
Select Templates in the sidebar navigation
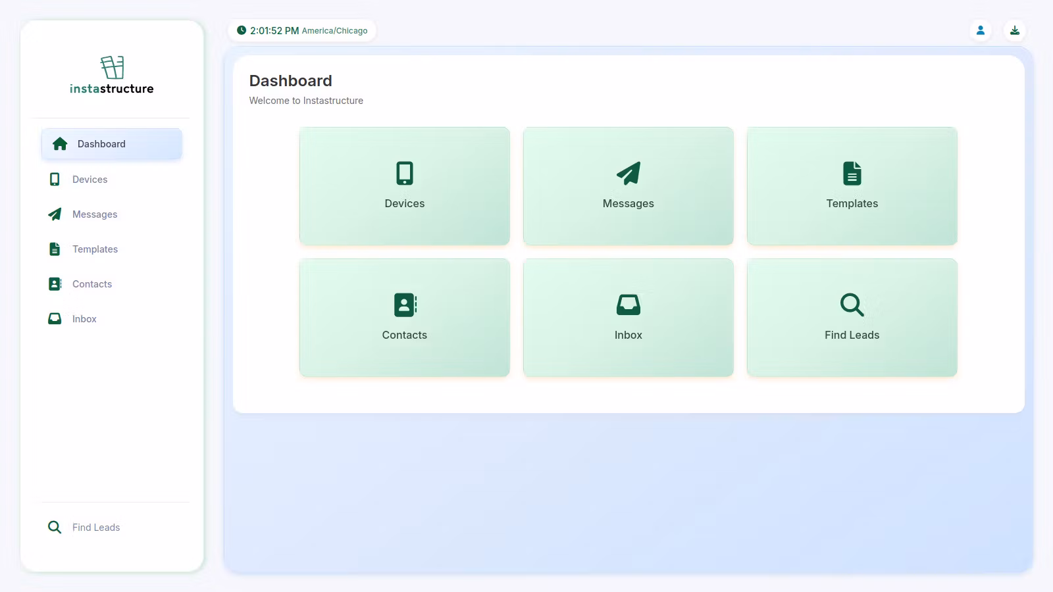[x=95, y=249]
